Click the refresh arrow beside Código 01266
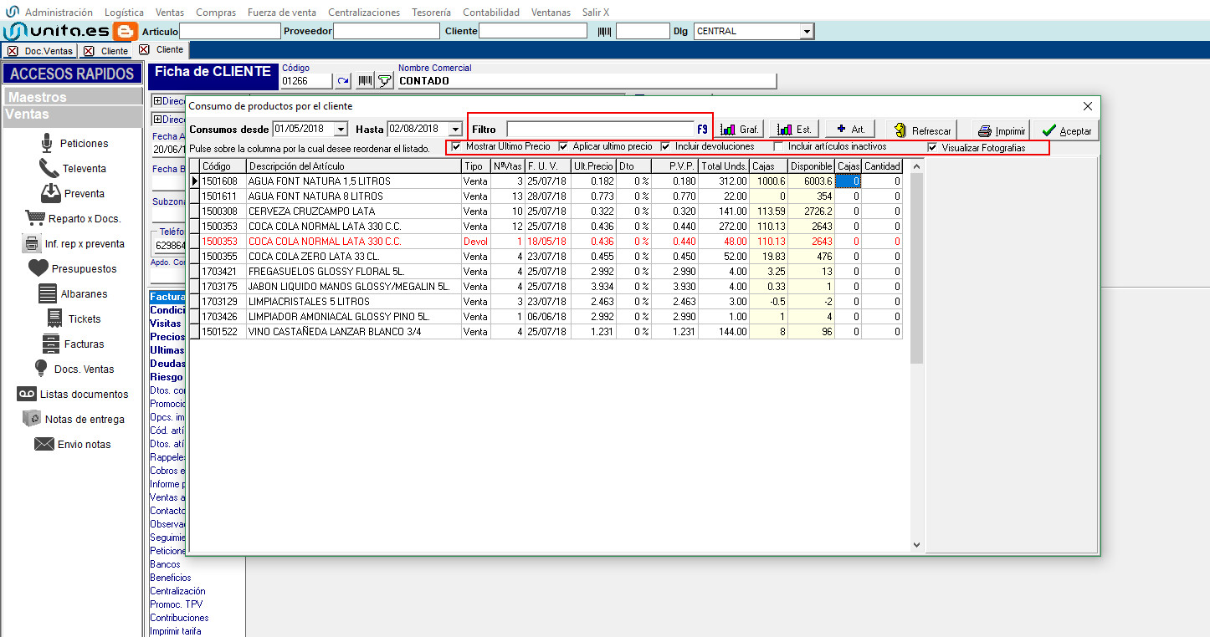1210x637 pixels. click(x=343, y=81)
